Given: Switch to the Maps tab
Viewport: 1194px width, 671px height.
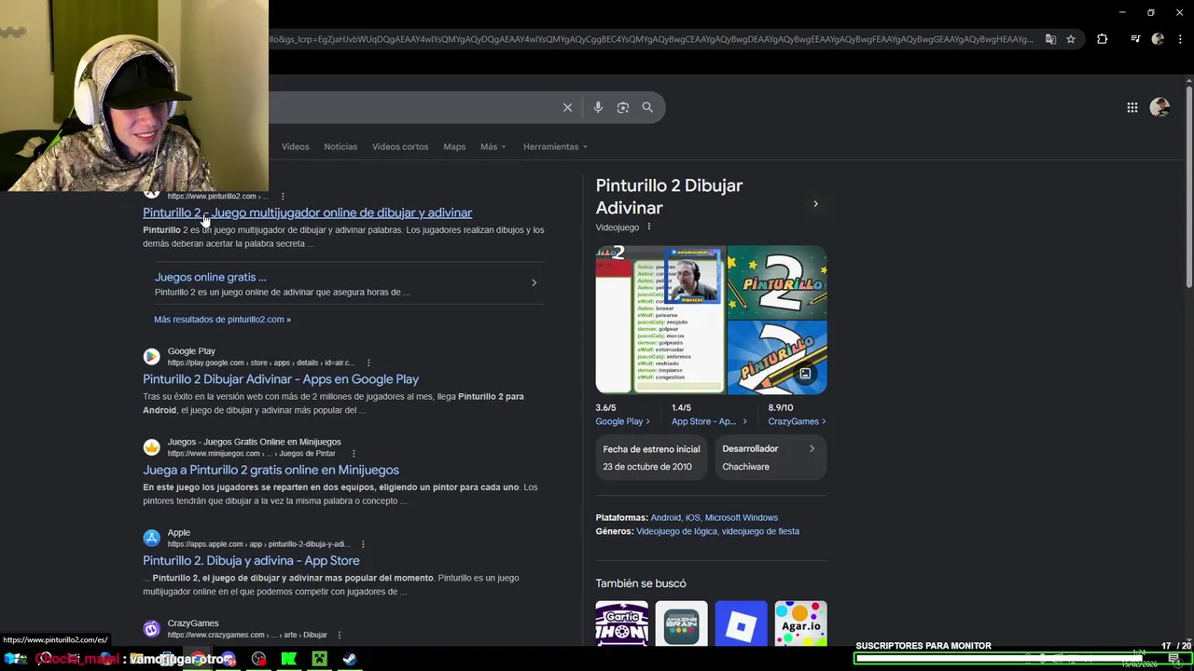Looking at the screenshot, I should coord(454,146).
